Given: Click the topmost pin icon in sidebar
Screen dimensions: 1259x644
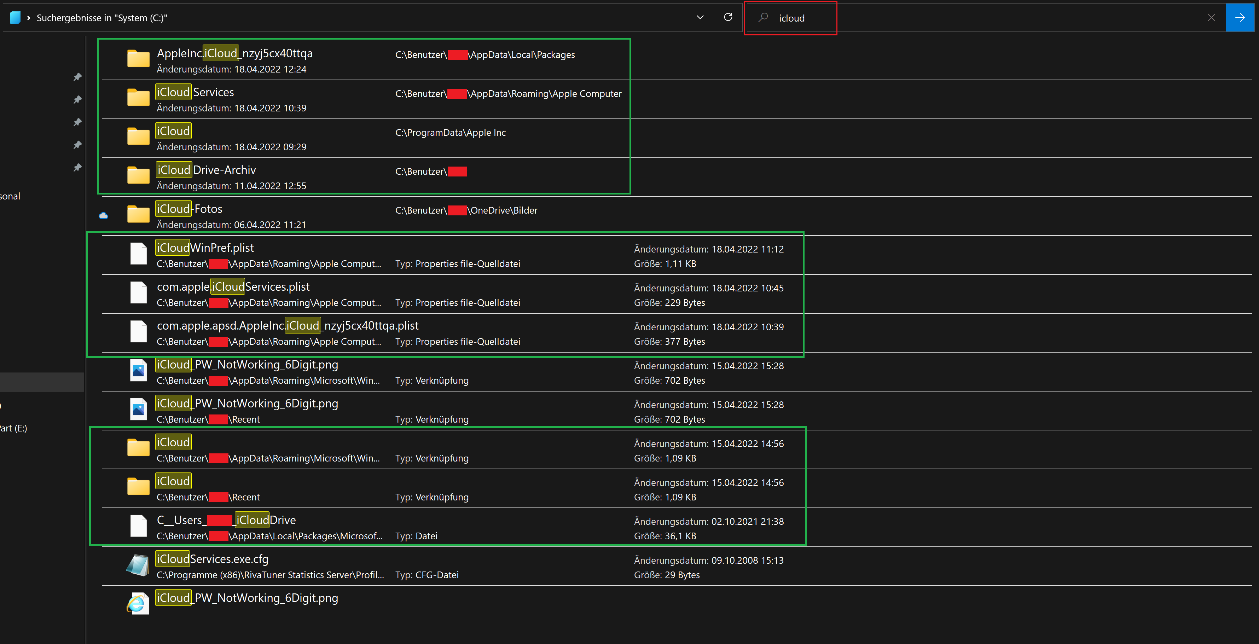Looking at the screenshot, I should [x=77, y=77].
